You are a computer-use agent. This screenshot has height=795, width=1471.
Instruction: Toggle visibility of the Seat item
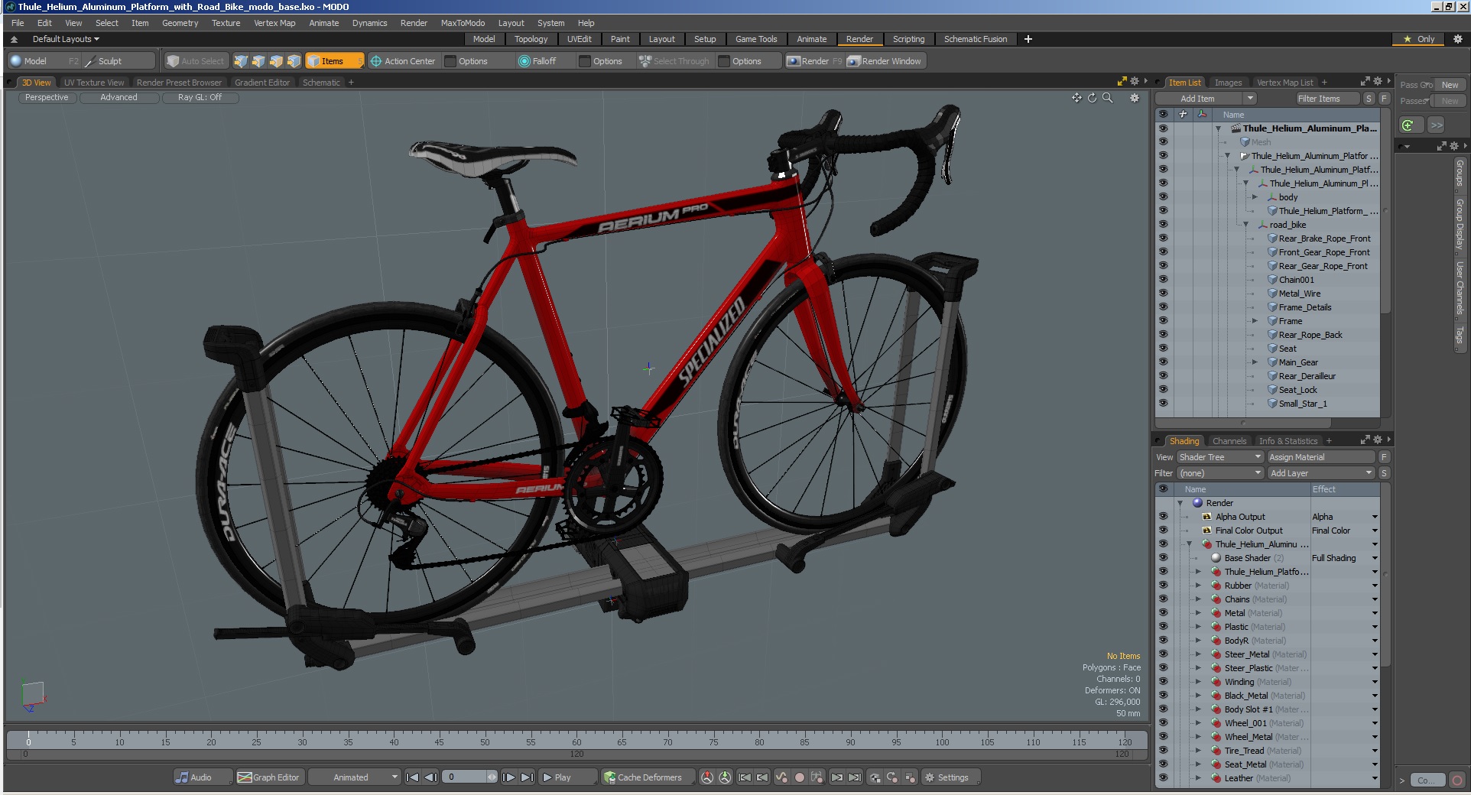pyautogui.click(x=1163, y=349)
